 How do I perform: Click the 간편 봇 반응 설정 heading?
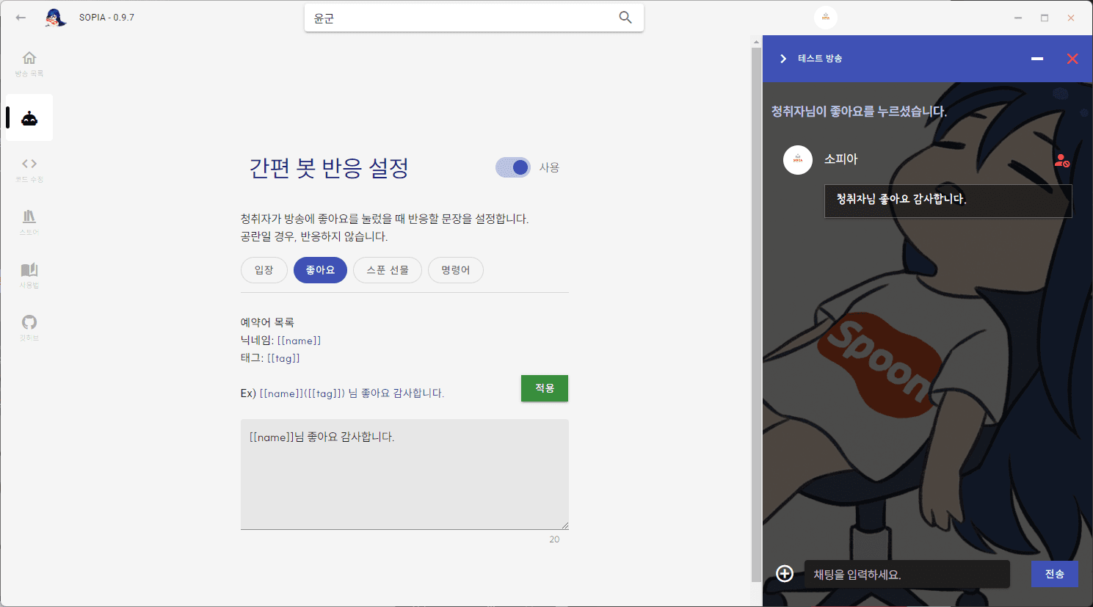coord(329,168)
